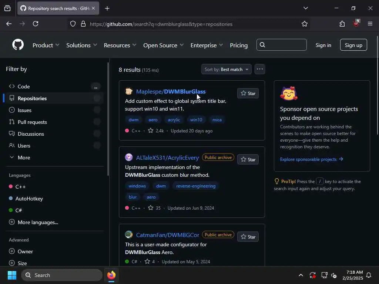Expand the Open Source menu
Screen dimensions: 379x284
point(163,45)
